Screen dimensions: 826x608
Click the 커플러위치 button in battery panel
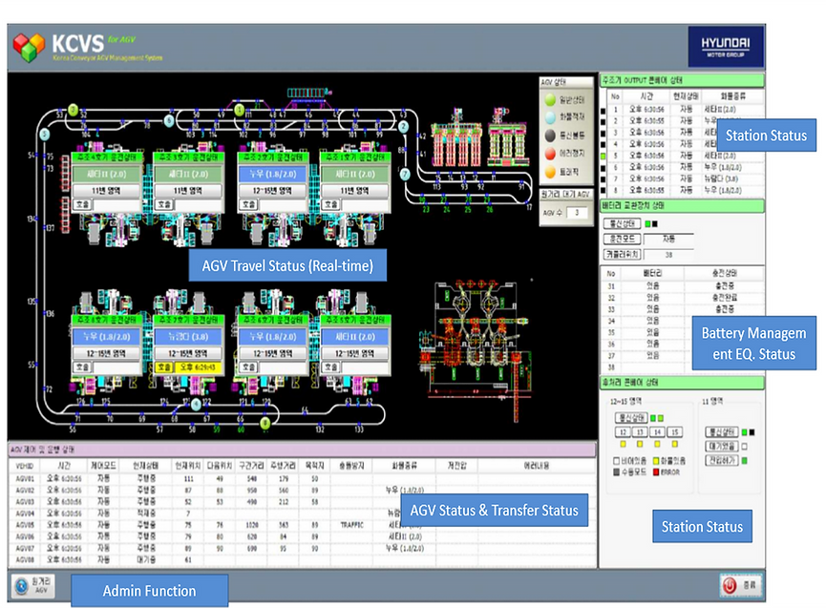tap(622, 255)
